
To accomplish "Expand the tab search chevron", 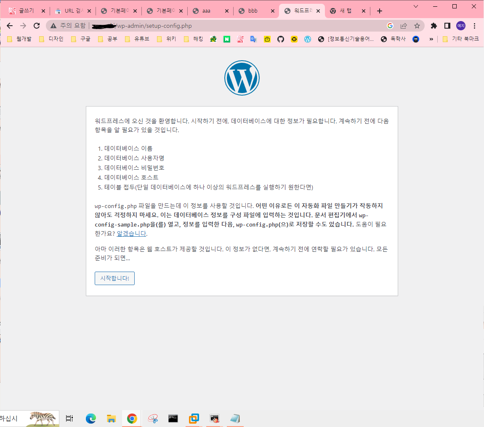I will coord(416,6).
